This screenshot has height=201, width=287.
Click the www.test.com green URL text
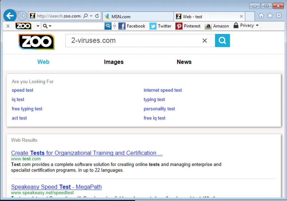(26, 159)
